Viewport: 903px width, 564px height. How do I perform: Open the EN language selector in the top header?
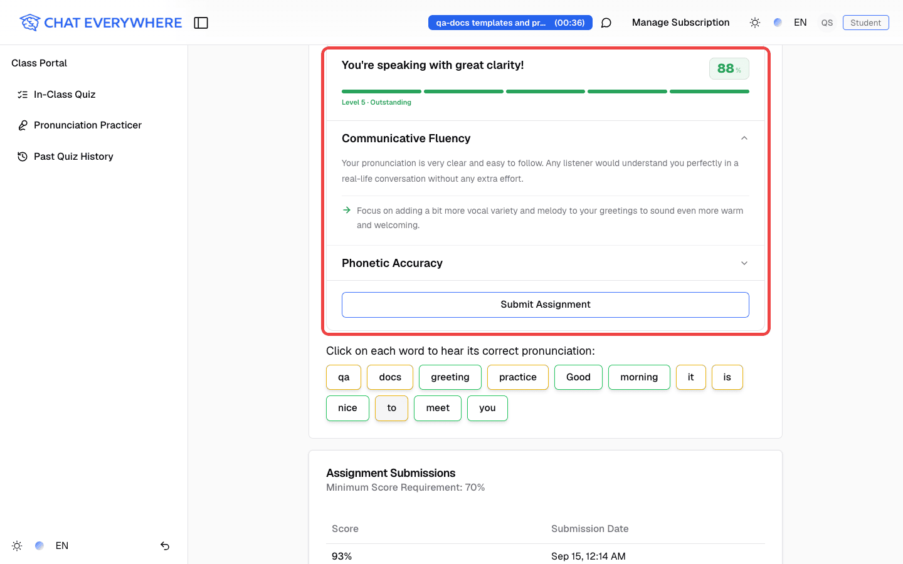pyautogui.click(x=800, y=23)
